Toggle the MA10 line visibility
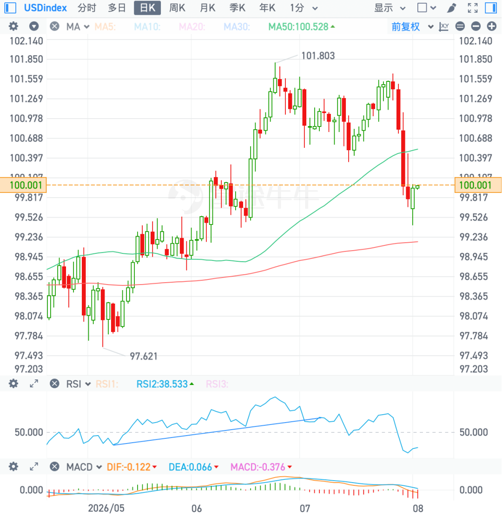The width and height of the screenshot is (502, 517). tap(147, 27)
